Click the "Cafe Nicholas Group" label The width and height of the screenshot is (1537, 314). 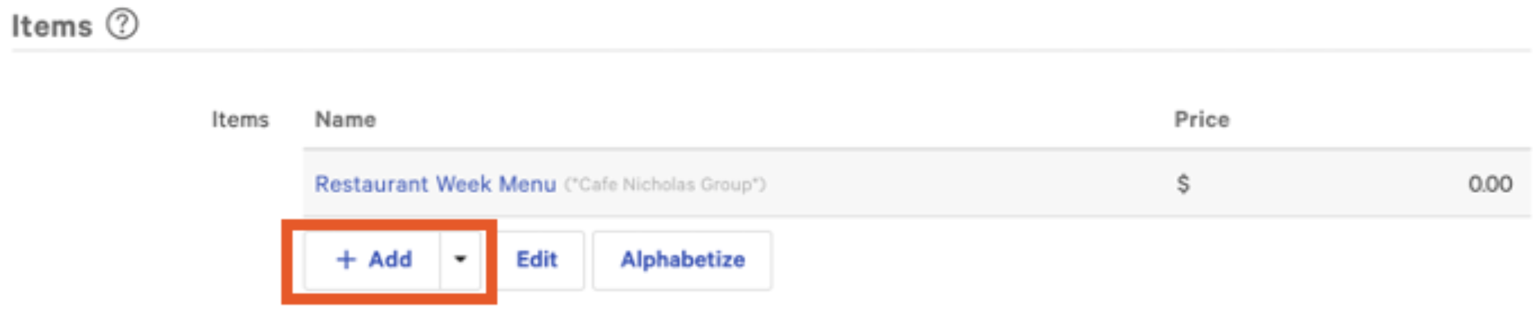click(665, 185)
